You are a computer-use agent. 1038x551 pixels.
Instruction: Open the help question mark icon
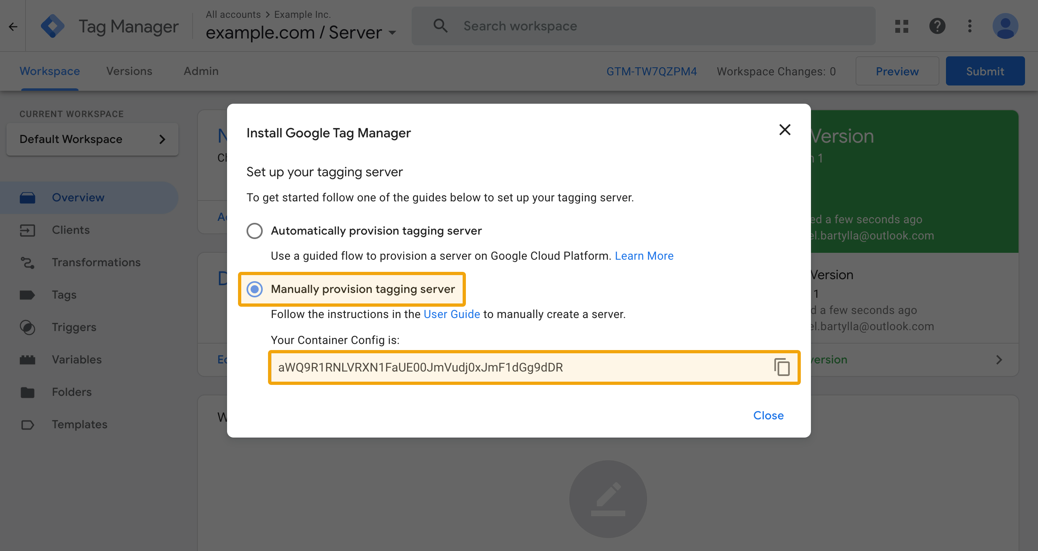tap(937, 26)
